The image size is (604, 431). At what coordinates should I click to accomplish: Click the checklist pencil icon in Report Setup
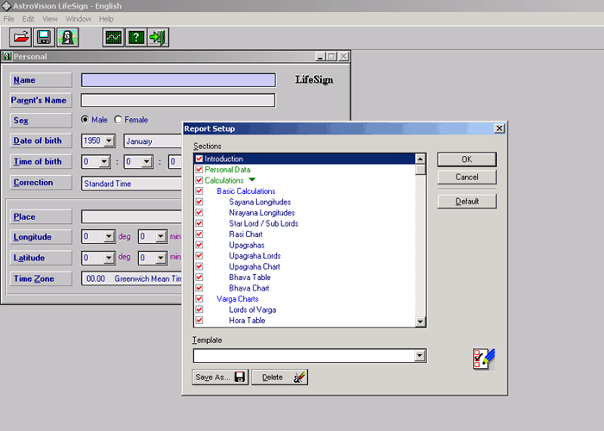click(x=484, y=359)
